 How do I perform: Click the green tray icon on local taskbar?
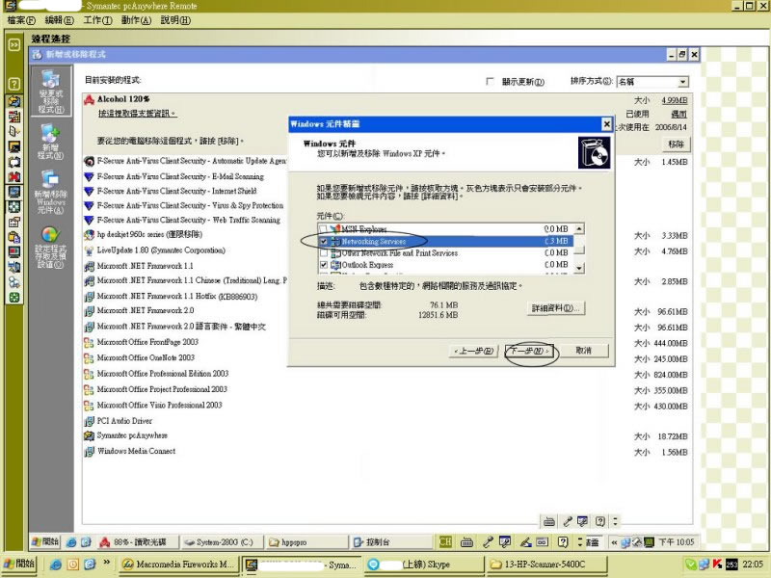pyautogui.click(x=691, y=565)
